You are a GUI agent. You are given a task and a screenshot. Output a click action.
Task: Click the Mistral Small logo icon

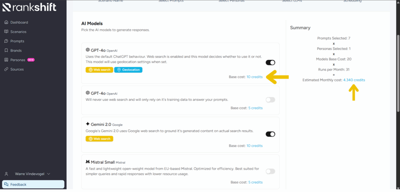pos(88,162)
